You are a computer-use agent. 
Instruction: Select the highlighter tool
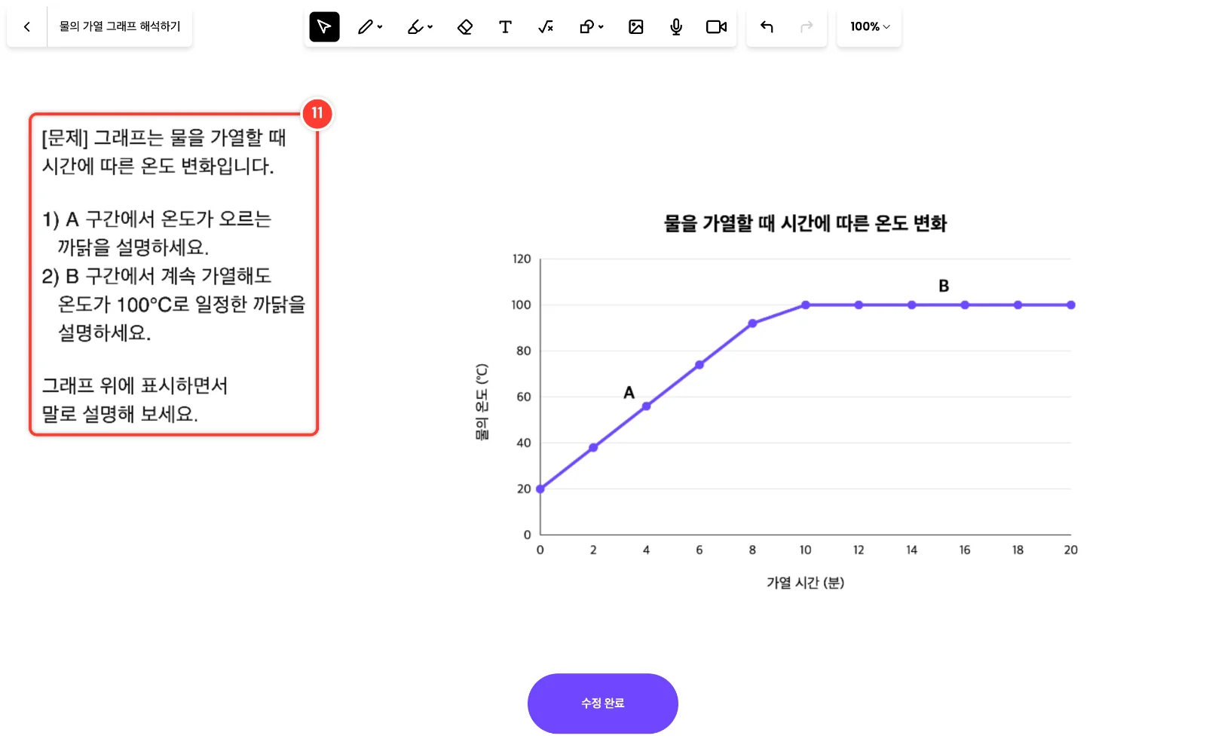415,27
